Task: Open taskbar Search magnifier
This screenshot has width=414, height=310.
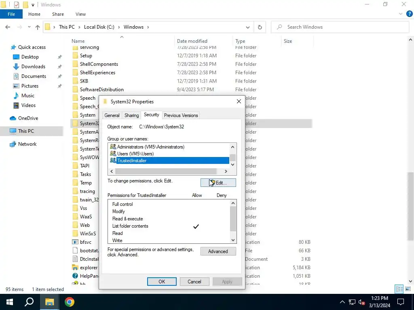Action: (x=29, y=302)
